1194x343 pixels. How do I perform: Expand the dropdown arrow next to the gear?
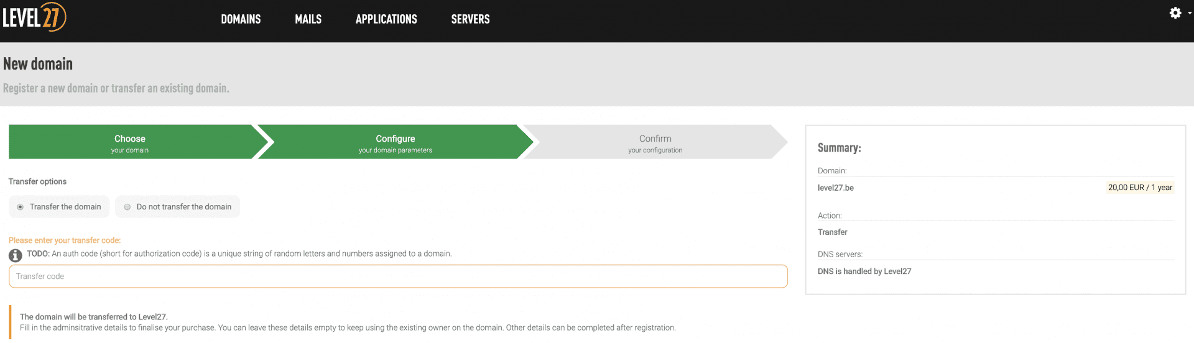[1189, 13]
